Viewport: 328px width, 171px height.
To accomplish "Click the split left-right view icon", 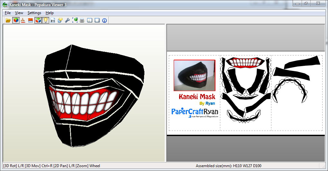I will click(x=90, y=20).
